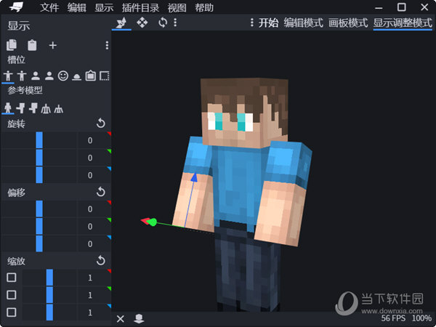Open the 显示 menu in menu bar

point(104,7)
